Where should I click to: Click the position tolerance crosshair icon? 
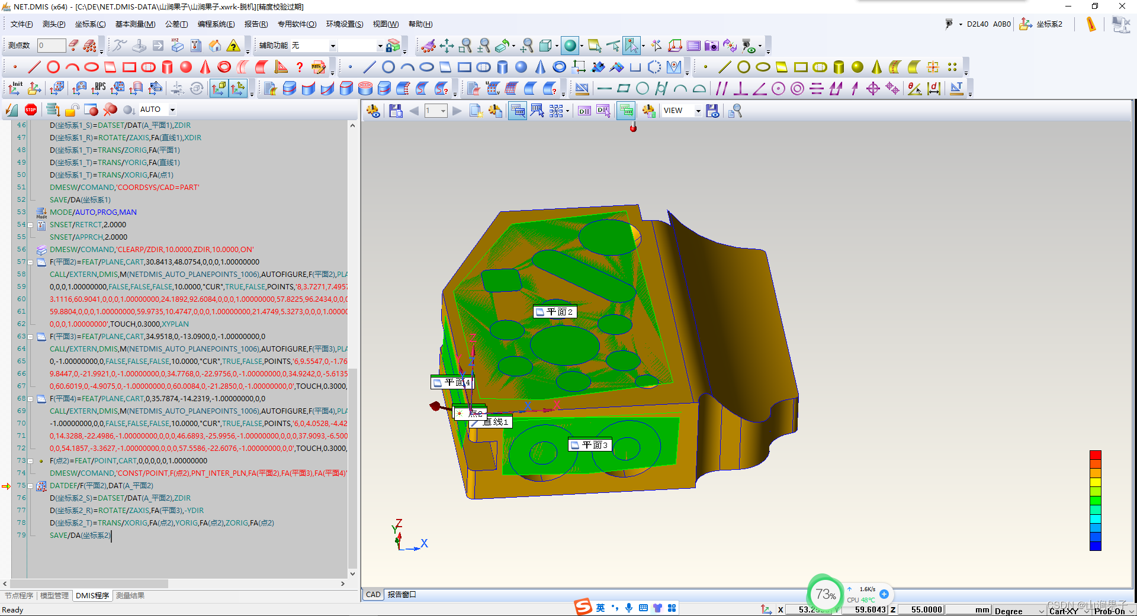click(x=873, y=89)
